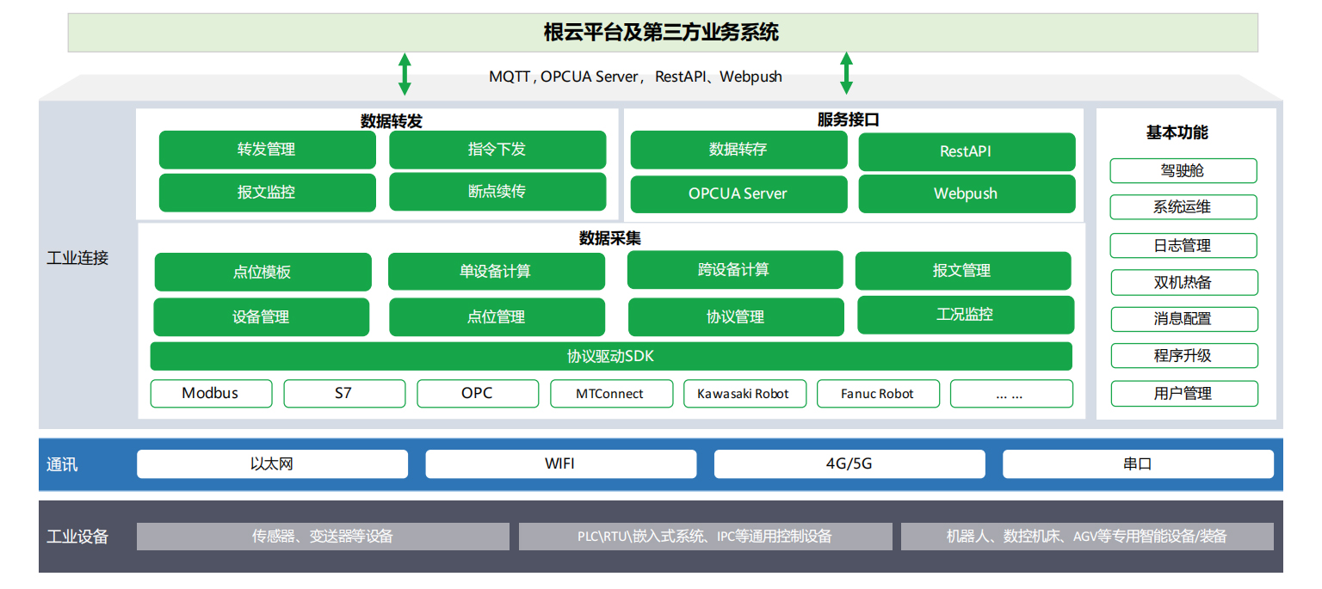The height and width of the screenshot is (589, 1322).
Task: Select 双机热备 in basic functions
Action: click(1183, 282)
